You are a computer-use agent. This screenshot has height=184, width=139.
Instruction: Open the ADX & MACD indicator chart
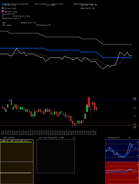pyautogui.click(x=17, y=162)
